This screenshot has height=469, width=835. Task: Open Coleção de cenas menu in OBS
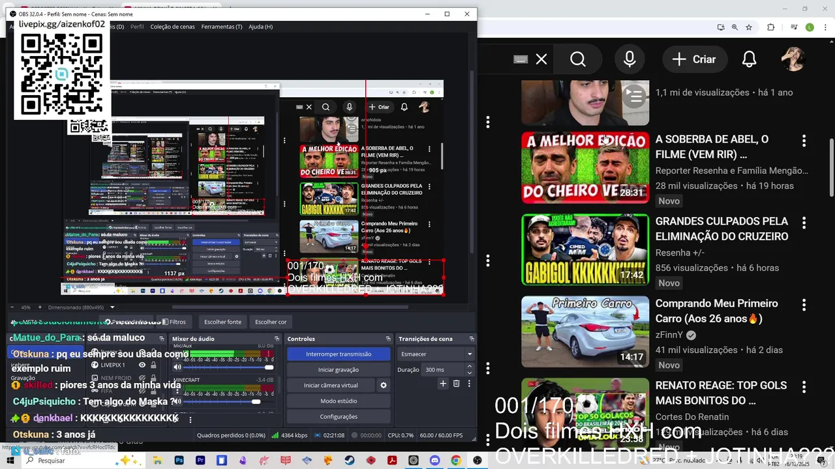click(172, 27)
